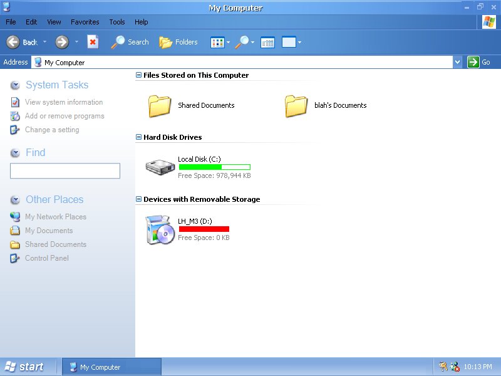Click the Back navigation arrow
This screenshot has width=501, height=376.
[13, 42]
